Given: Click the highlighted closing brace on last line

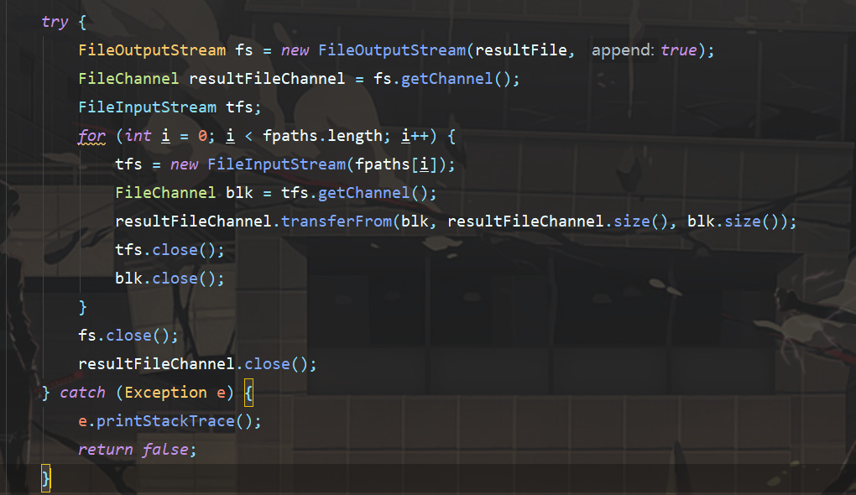Looking at the screenshot, I should click(x=46, y=478).
